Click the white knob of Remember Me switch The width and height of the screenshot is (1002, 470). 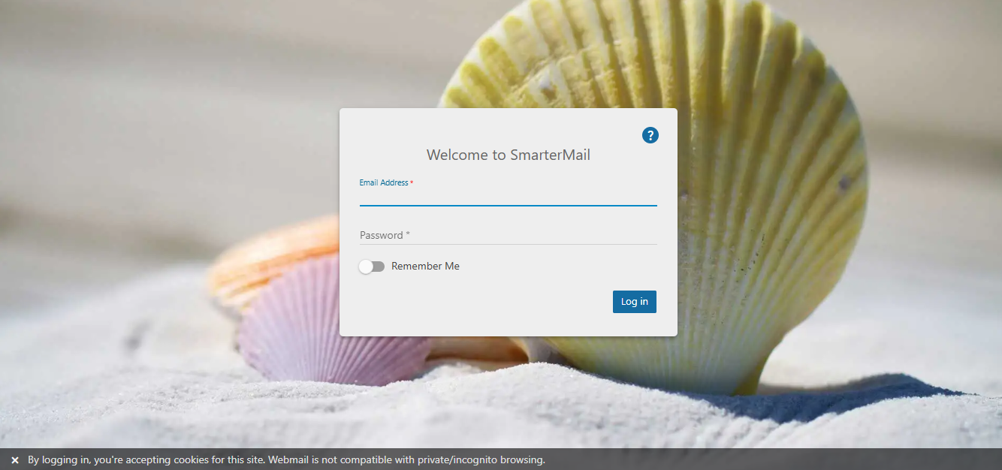click(x=366, y=267)
